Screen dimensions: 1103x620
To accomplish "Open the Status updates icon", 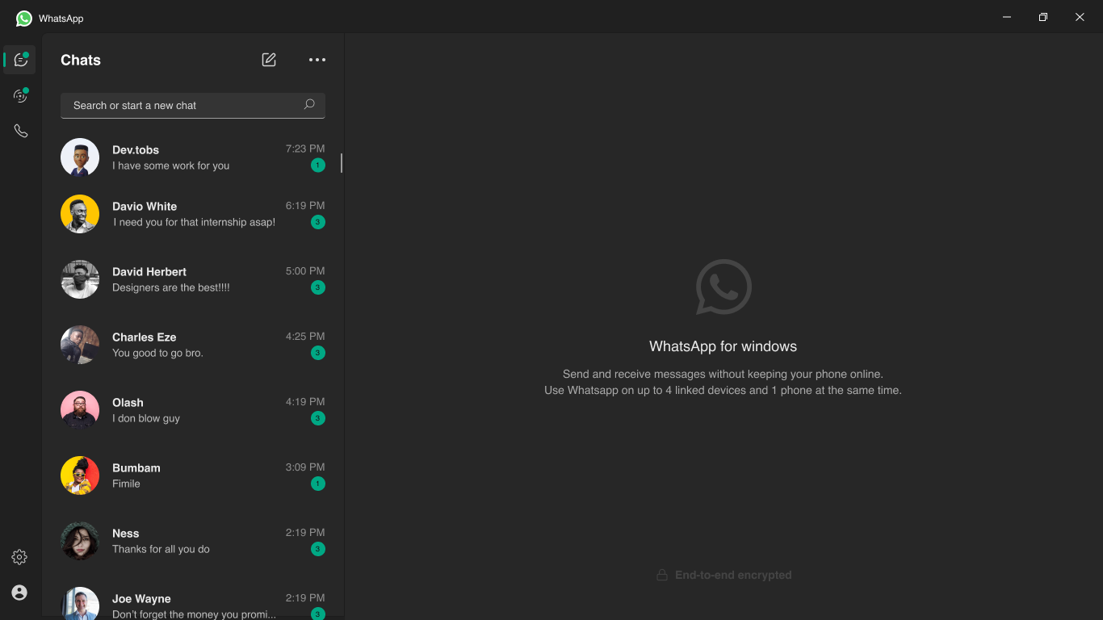I will point(20,96).
